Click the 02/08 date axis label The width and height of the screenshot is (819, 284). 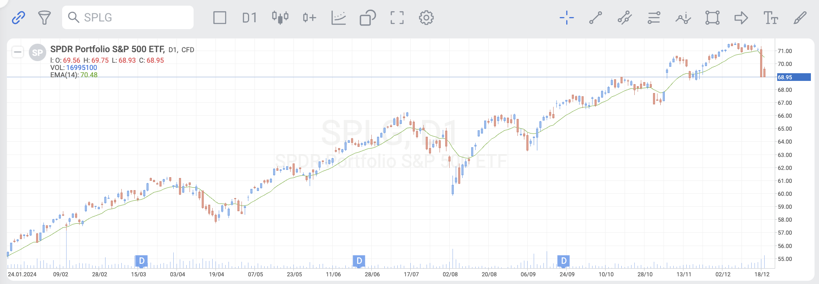tap(450, 274)
